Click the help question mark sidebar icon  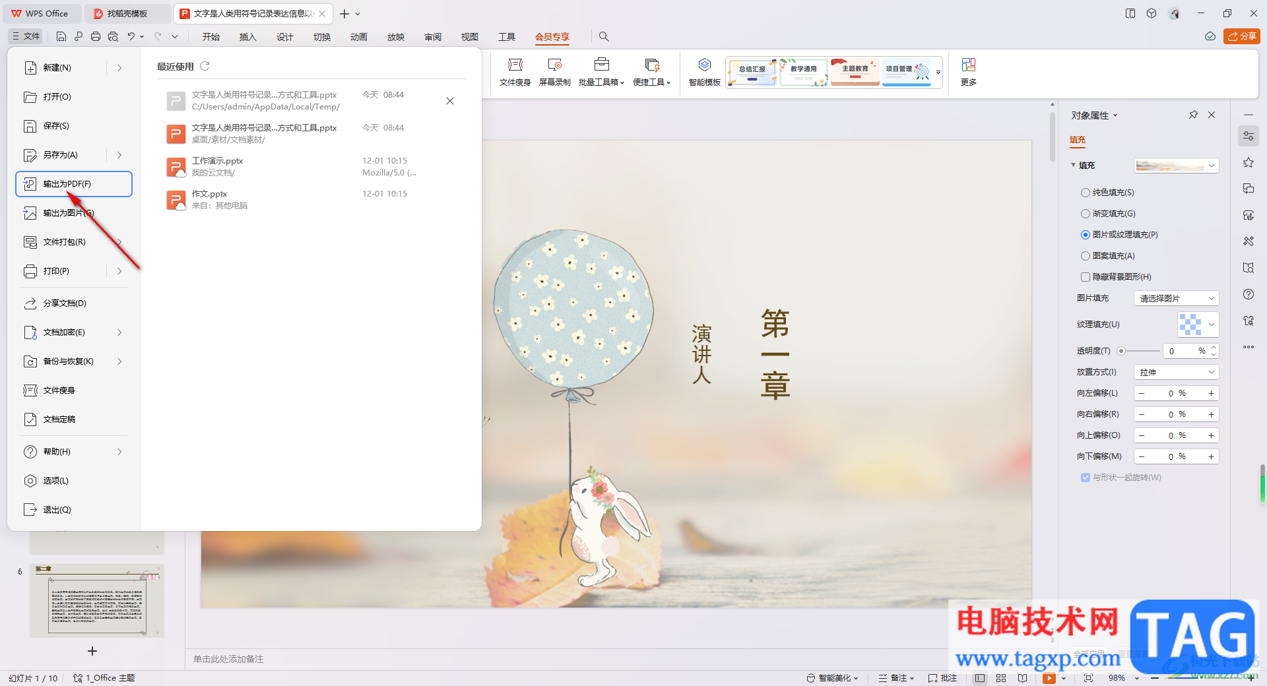1248,294
